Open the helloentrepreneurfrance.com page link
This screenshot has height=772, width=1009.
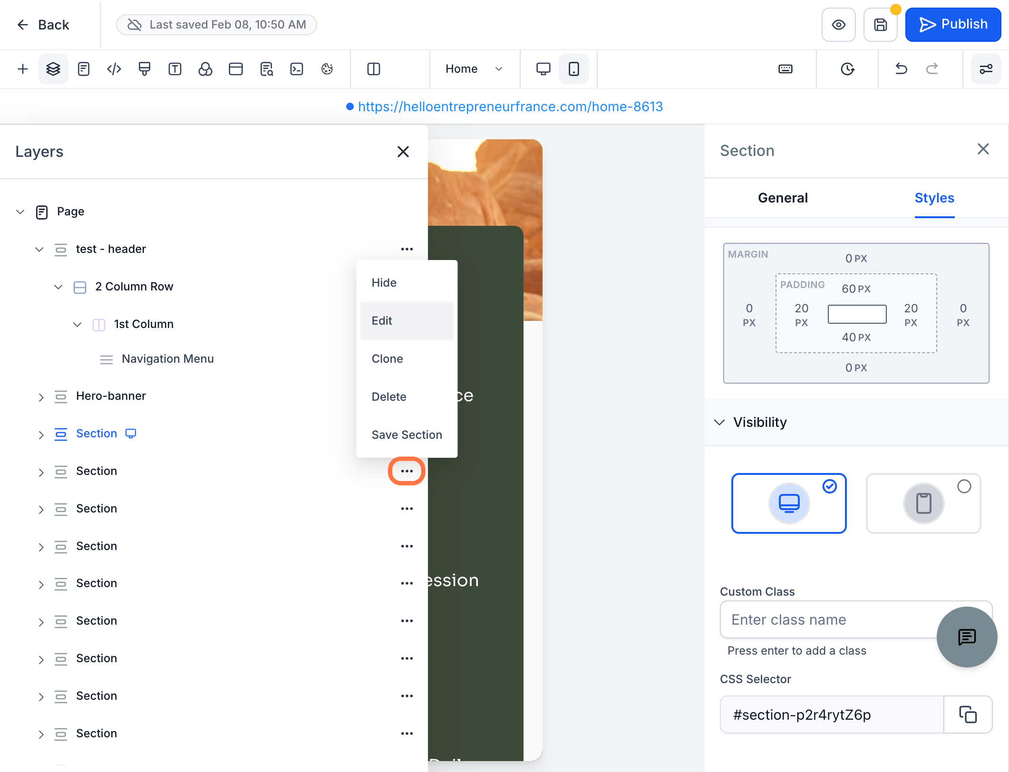point(510,106)
